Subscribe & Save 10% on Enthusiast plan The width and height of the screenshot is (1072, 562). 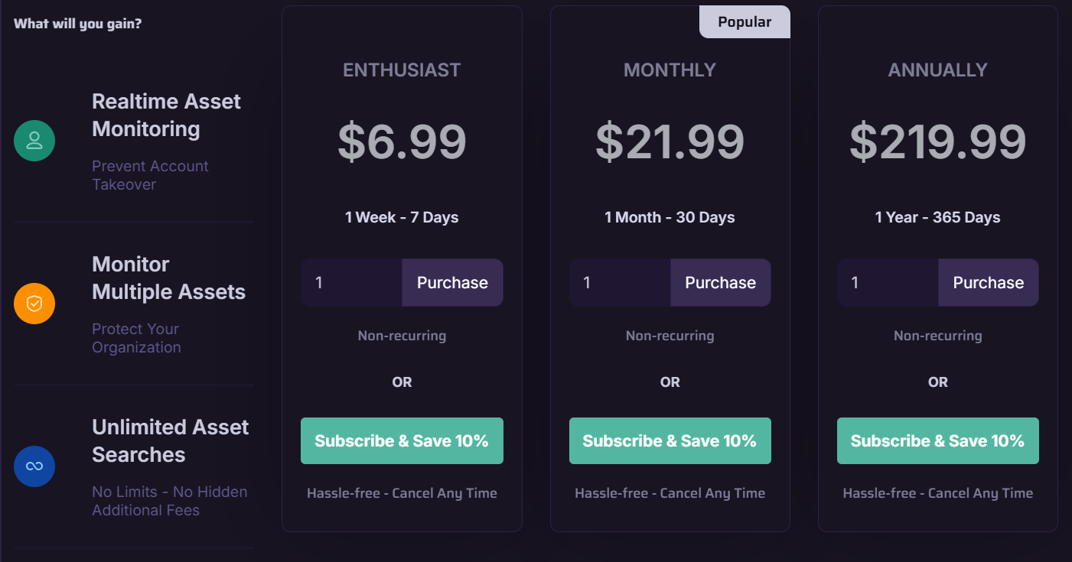pyautogui.click(x=402, y=441)
